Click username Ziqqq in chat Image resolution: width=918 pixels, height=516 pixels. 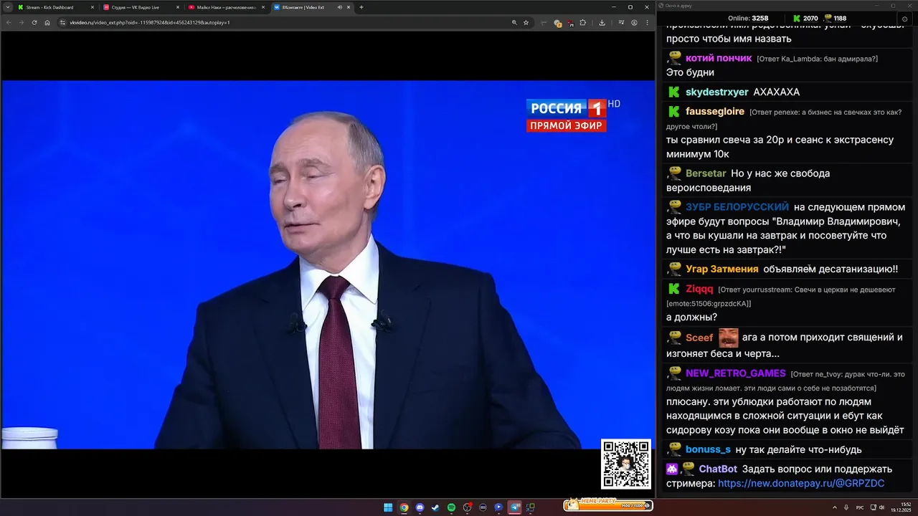tap(699, 289)
